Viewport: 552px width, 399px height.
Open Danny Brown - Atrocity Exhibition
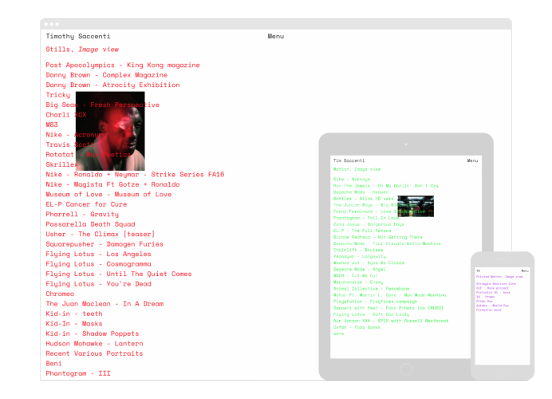[112, 85]
